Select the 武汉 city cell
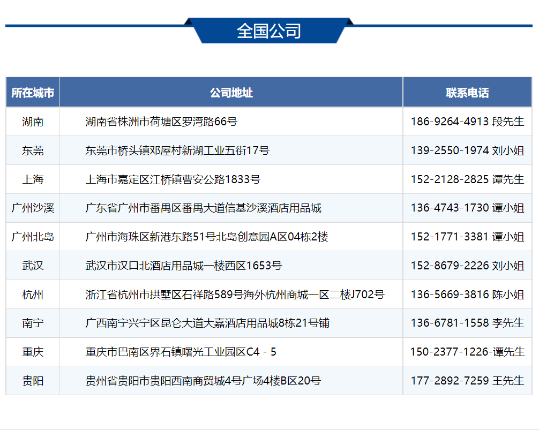 [33, 266]
